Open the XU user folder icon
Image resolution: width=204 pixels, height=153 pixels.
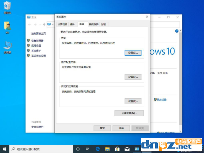pyautogui.click(x=7, y=27)
